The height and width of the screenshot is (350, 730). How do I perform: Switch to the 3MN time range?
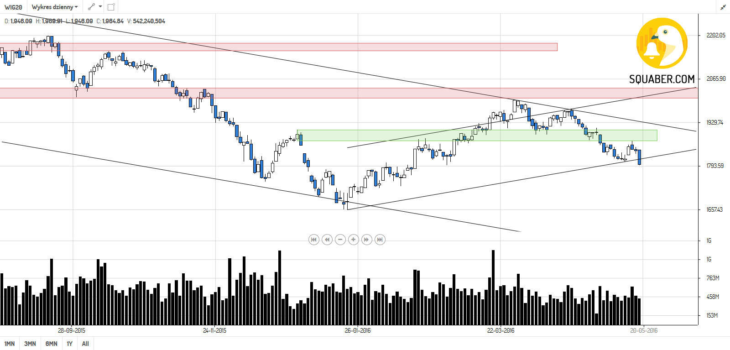point(30,344)
